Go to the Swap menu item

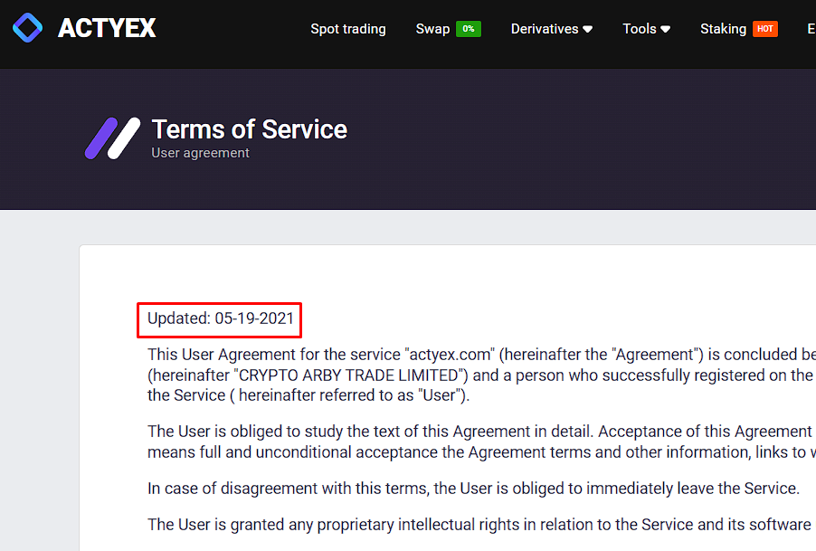point(432,29)
